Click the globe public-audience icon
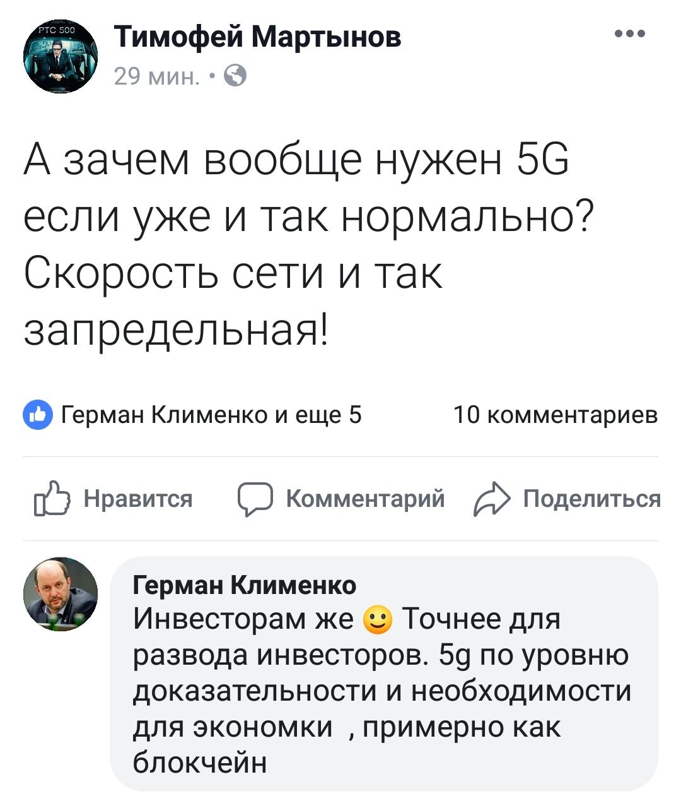The image size is (681, 796). click(235, 76)
